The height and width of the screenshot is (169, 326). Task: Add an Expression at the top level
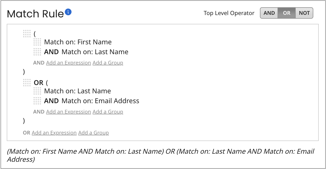(x=54, y=133)
